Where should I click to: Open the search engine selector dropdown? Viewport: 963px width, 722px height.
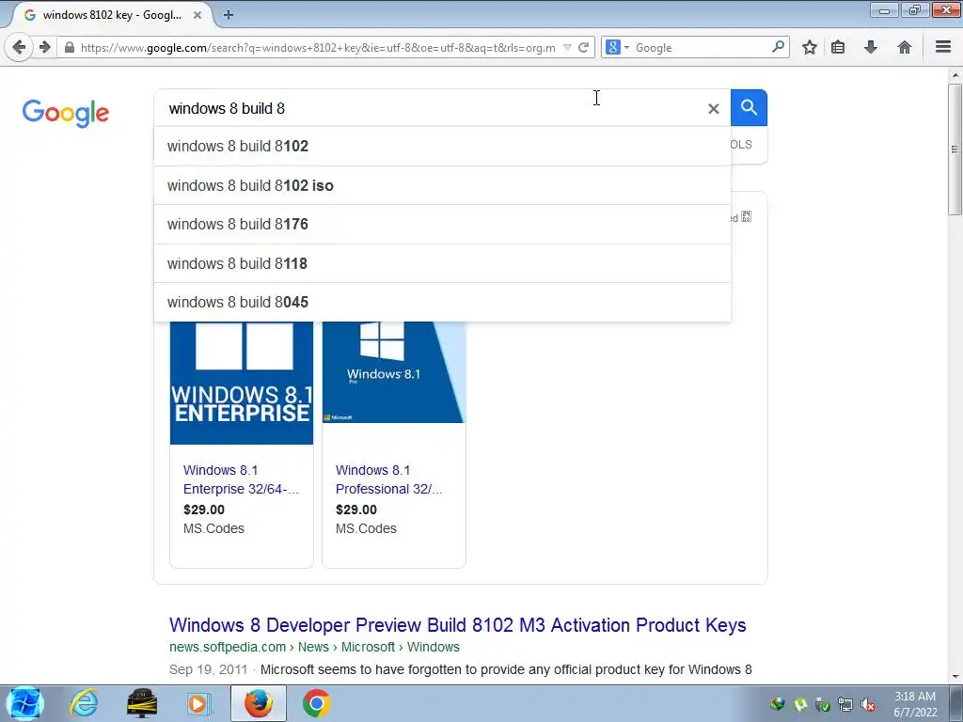[617, 47]
